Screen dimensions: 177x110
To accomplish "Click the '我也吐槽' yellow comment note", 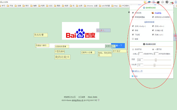I will coord(41,35).
